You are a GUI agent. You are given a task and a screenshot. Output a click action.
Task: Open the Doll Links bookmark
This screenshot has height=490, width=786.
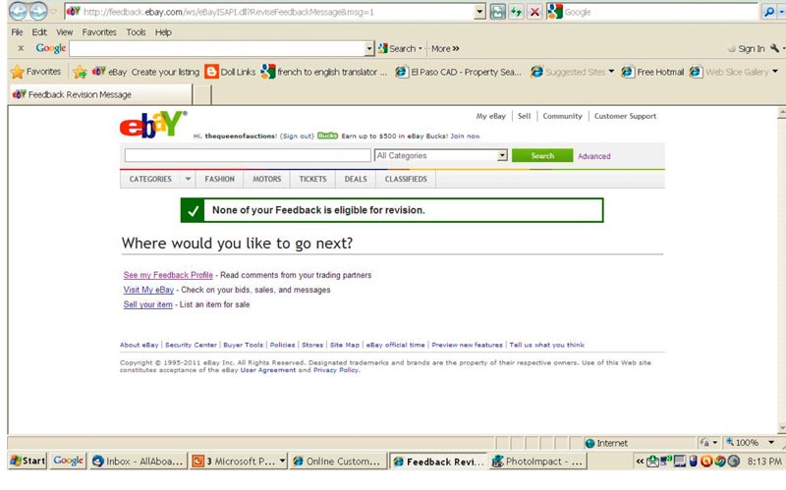[231, 72]
